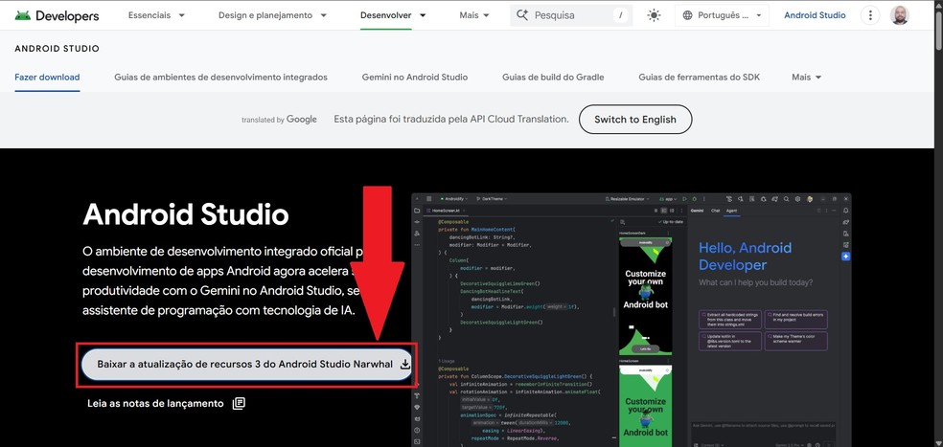Click the notification bell in IDE preview
This screenshot has width=943, height=447.
click(845, 211)
